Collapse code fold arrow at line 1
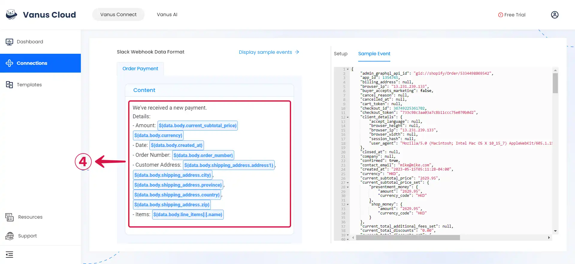This screenshot has width=575, height=264. [x=348, y=69]
